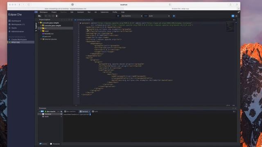Select build row in Processes tree
This screenshot has height=147, width=262.
[50, 117]
